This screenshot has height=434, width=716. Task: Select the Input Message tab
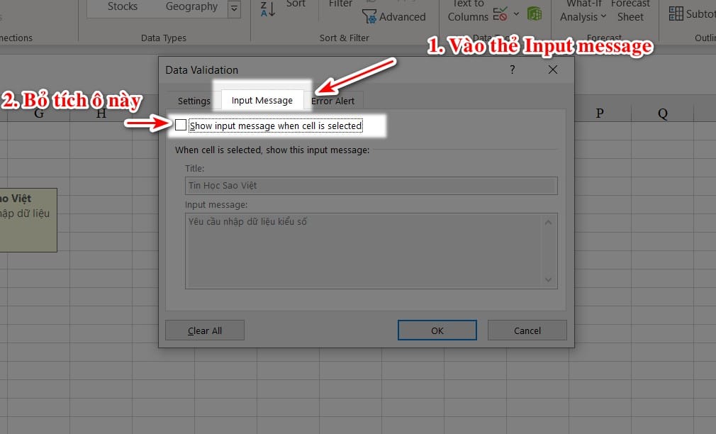pyautogui.click(x=262, y=101)
